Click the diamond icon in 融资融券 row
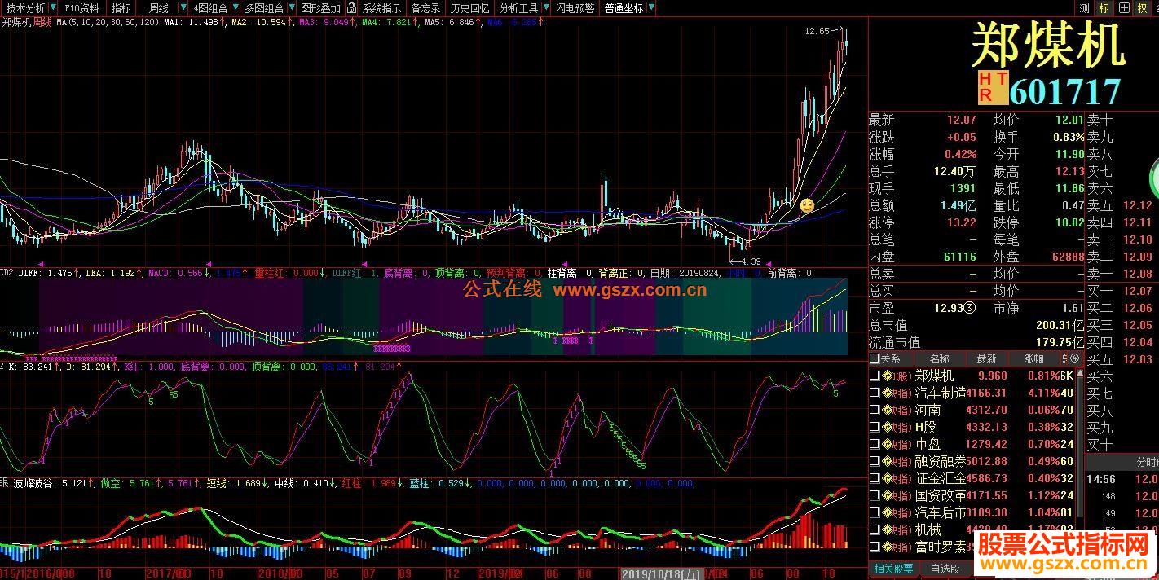This screenshot has width=1159, height=580. point(887,462)
